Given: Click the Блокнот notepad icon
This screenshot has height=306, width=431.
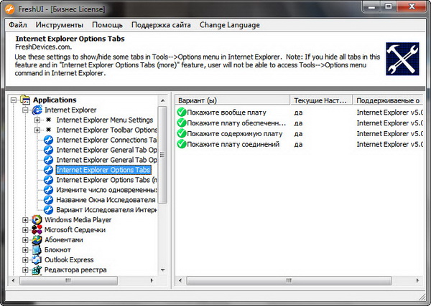Looking at the screenshot, I should [x=37, y=250].
